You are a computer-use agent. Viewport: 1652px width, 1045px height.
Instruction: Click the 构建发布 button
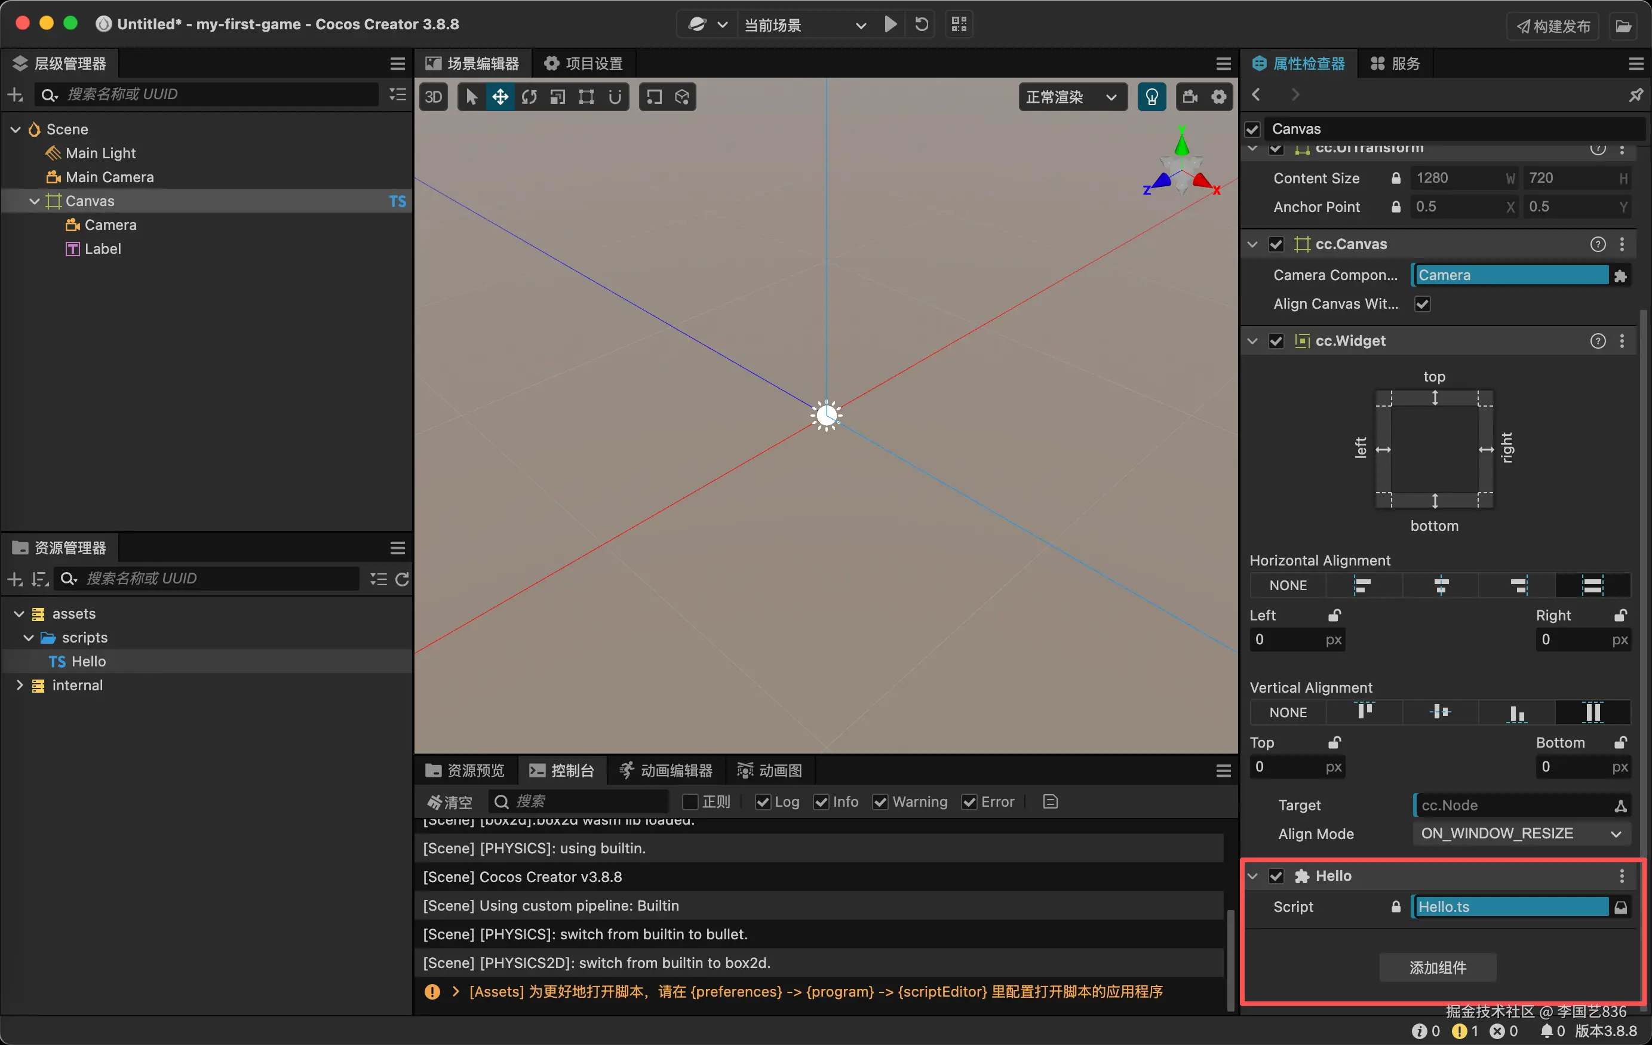[x=1553, y=26]
